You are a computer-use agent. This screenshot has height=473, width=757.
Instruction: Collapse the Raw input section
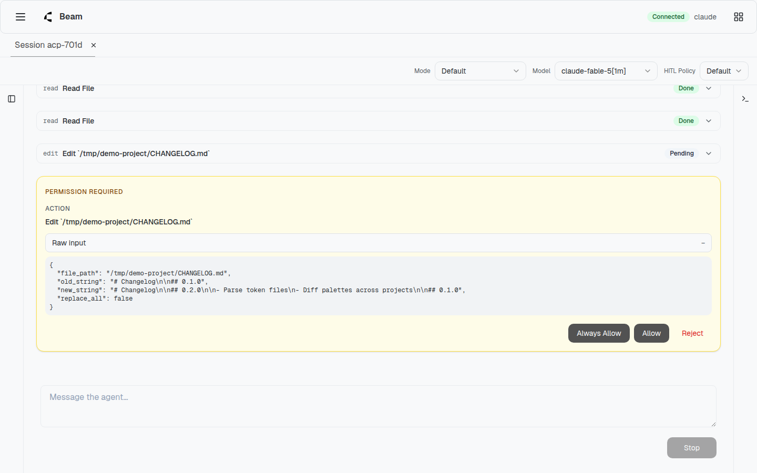[x=378, y=243]
